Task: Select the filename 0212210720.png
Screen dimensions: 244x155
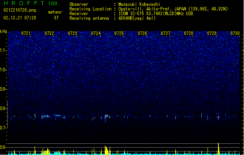Action: pos(20,10)
